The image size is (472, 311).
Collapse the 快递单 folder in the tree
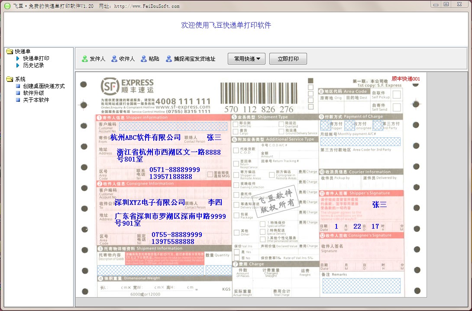tap(10, 52)
